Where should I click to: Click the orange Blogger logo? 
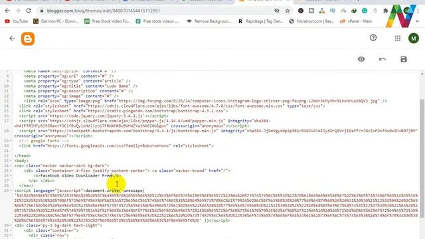pyautogui.click(x=28, y=39)
